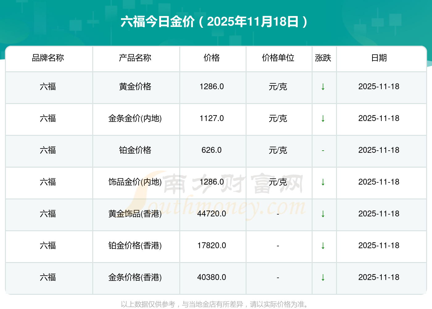Click brand 六福 in the 金条金价(内地) row
Viewport: 432px width, 309px height.
tap(48, 118)
